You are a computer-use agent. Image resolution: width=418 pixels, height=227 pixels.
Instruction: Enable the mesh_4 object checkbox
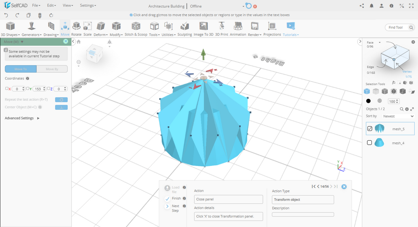tap(370, 143)
